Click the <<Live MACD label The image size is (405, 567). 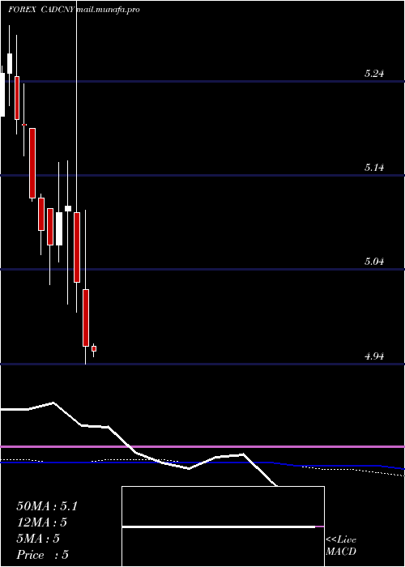click(341, 546)
